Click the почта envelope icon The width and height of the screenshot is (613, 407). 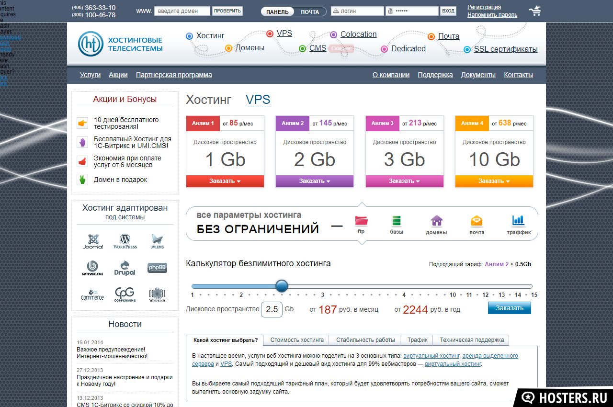(x=477, y=221)
